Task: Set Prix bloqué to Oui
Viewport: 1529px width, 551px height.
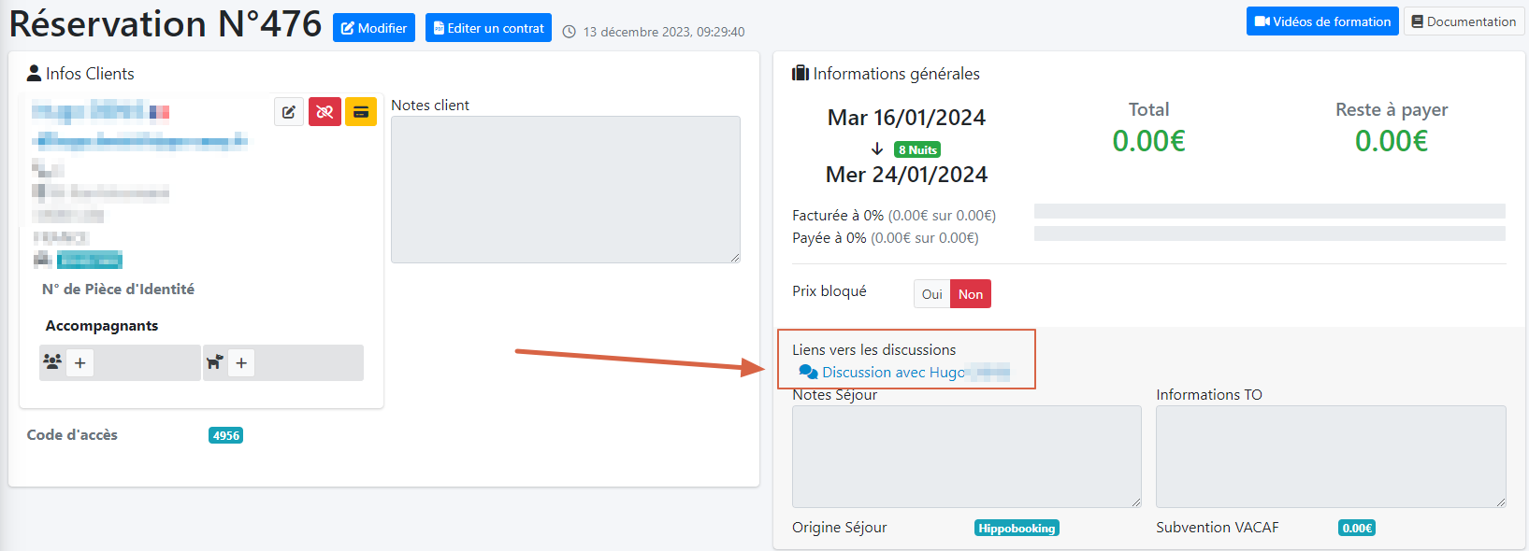Action: 931,294
